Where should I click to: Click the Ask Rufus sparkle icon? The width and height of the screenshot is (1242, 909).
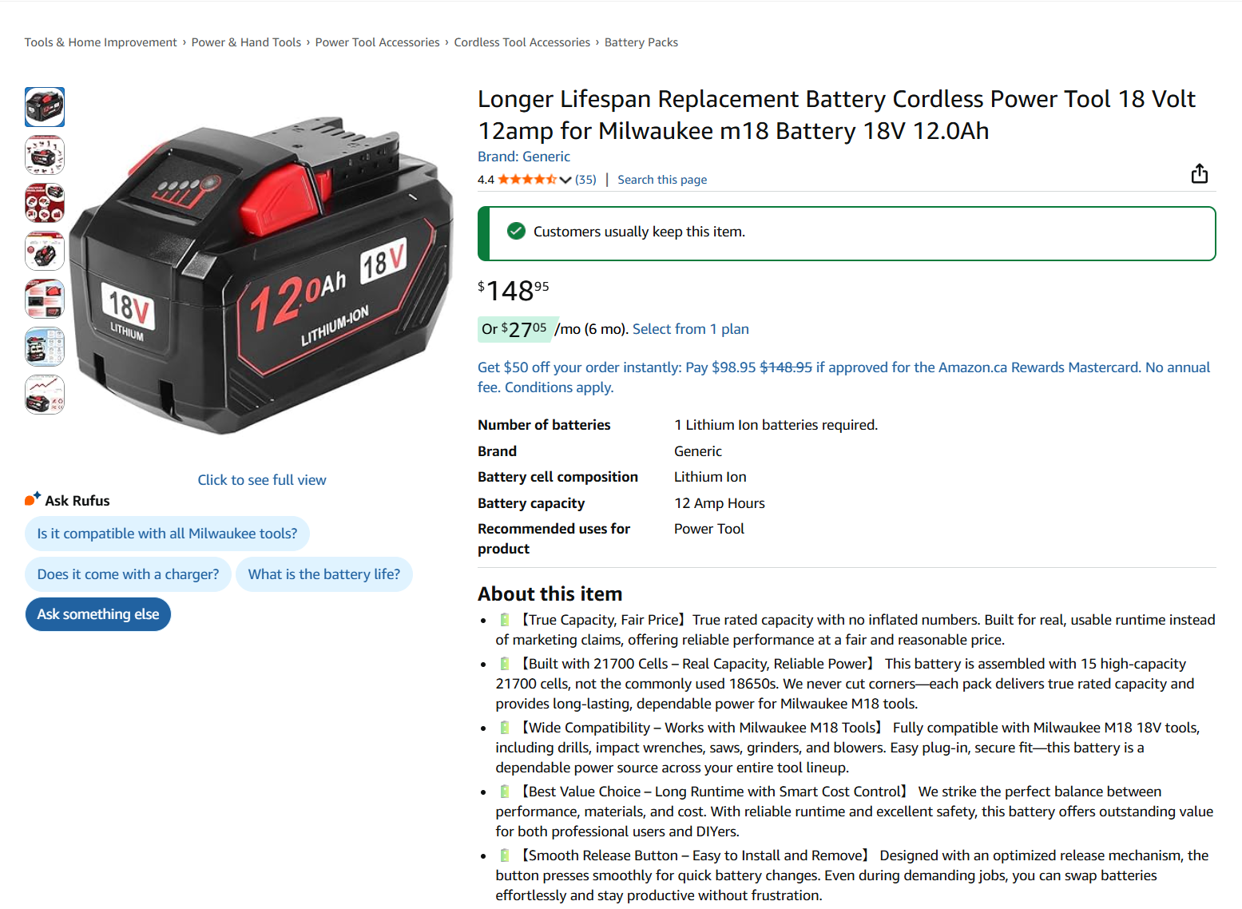[32, 499]
